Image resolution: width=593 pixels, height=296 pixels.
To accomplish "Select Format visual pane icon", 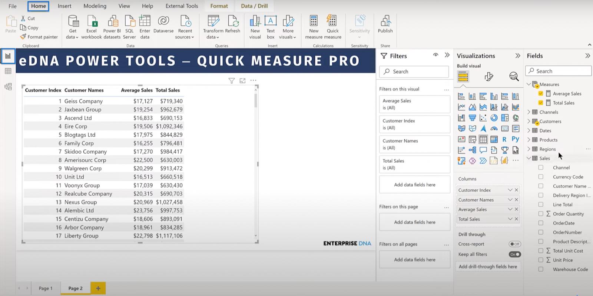I will tap(488, 77).
